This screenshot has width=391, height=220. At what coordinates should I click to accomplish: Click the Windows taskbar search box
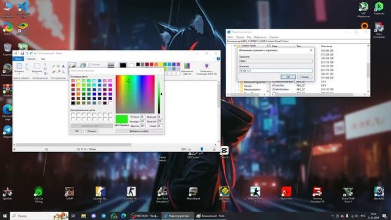coord(39,216)
